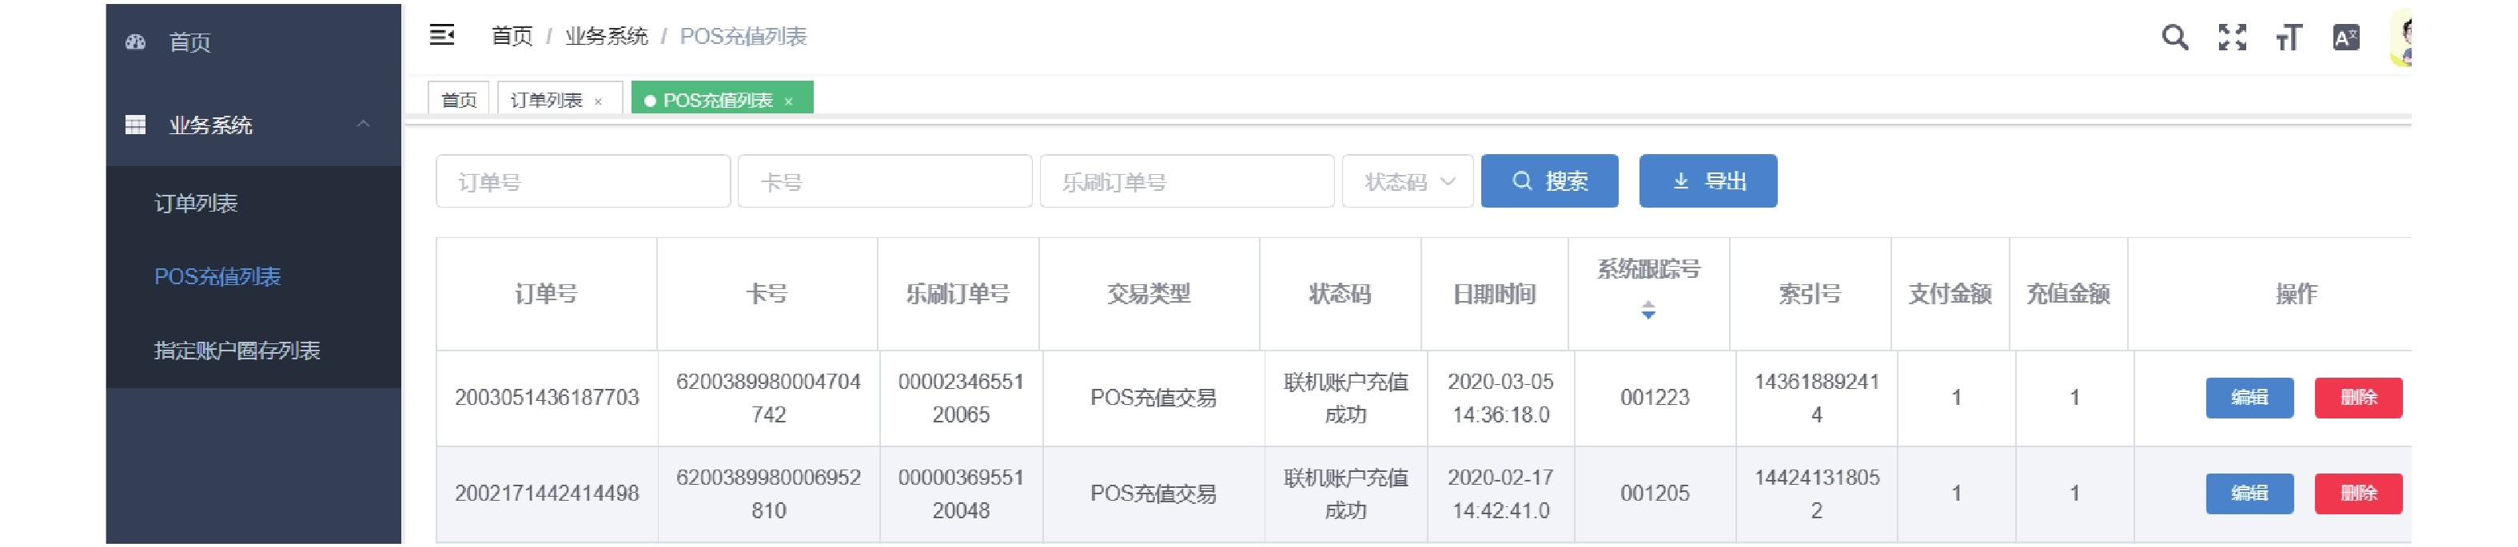Switch to the 订单列表 tab
Viewport: 2518px width, 547px height.
(547, 101)
